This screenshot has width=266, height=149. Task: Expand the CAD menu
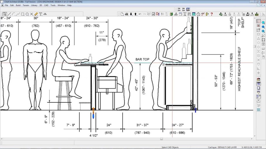pyautogui.click(x=46, y=5)
